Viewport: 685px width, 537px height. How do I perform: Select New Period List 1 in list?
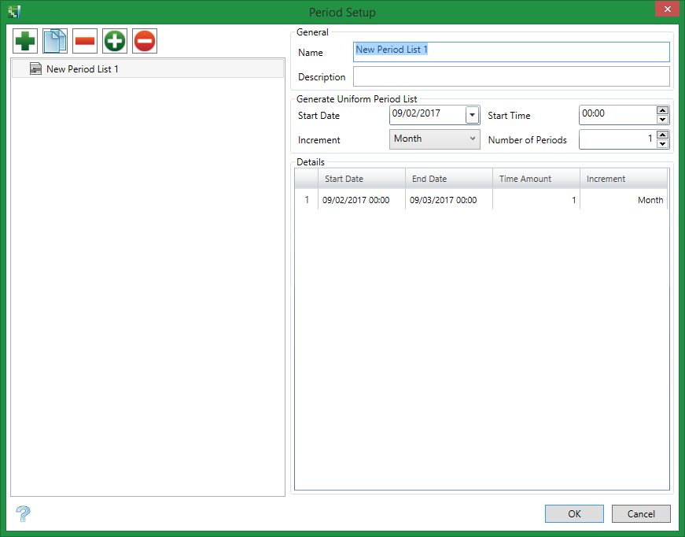148,69
